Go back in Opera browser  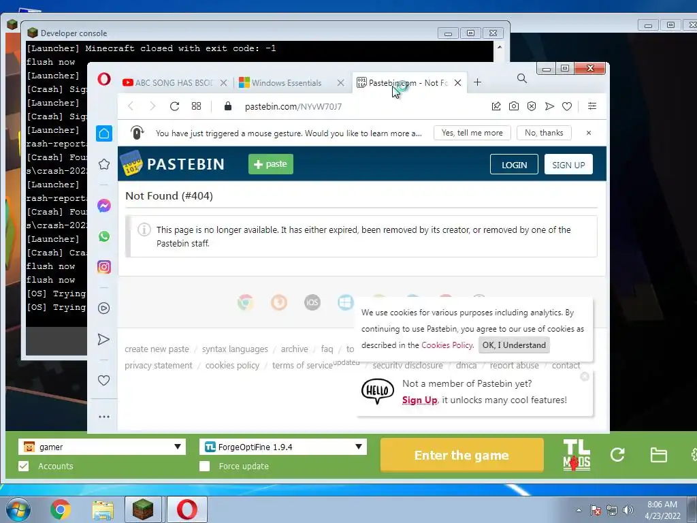coord(131,106)
